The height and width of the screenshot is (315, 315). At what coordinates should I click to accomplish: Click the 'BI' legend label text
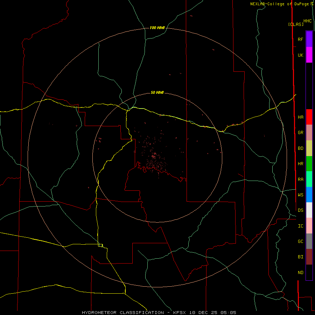(x=300, y=257)
